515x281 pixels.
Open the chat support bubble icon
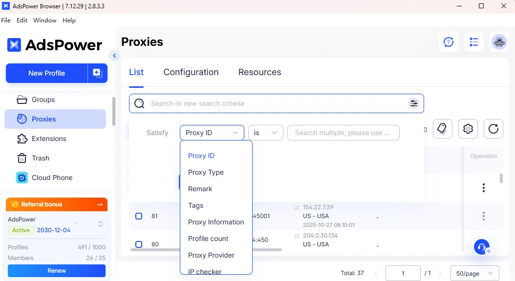point(481,247)
